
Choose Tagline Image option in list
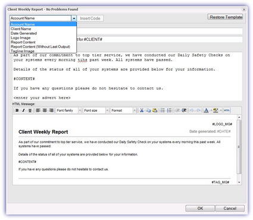(43, 51)
